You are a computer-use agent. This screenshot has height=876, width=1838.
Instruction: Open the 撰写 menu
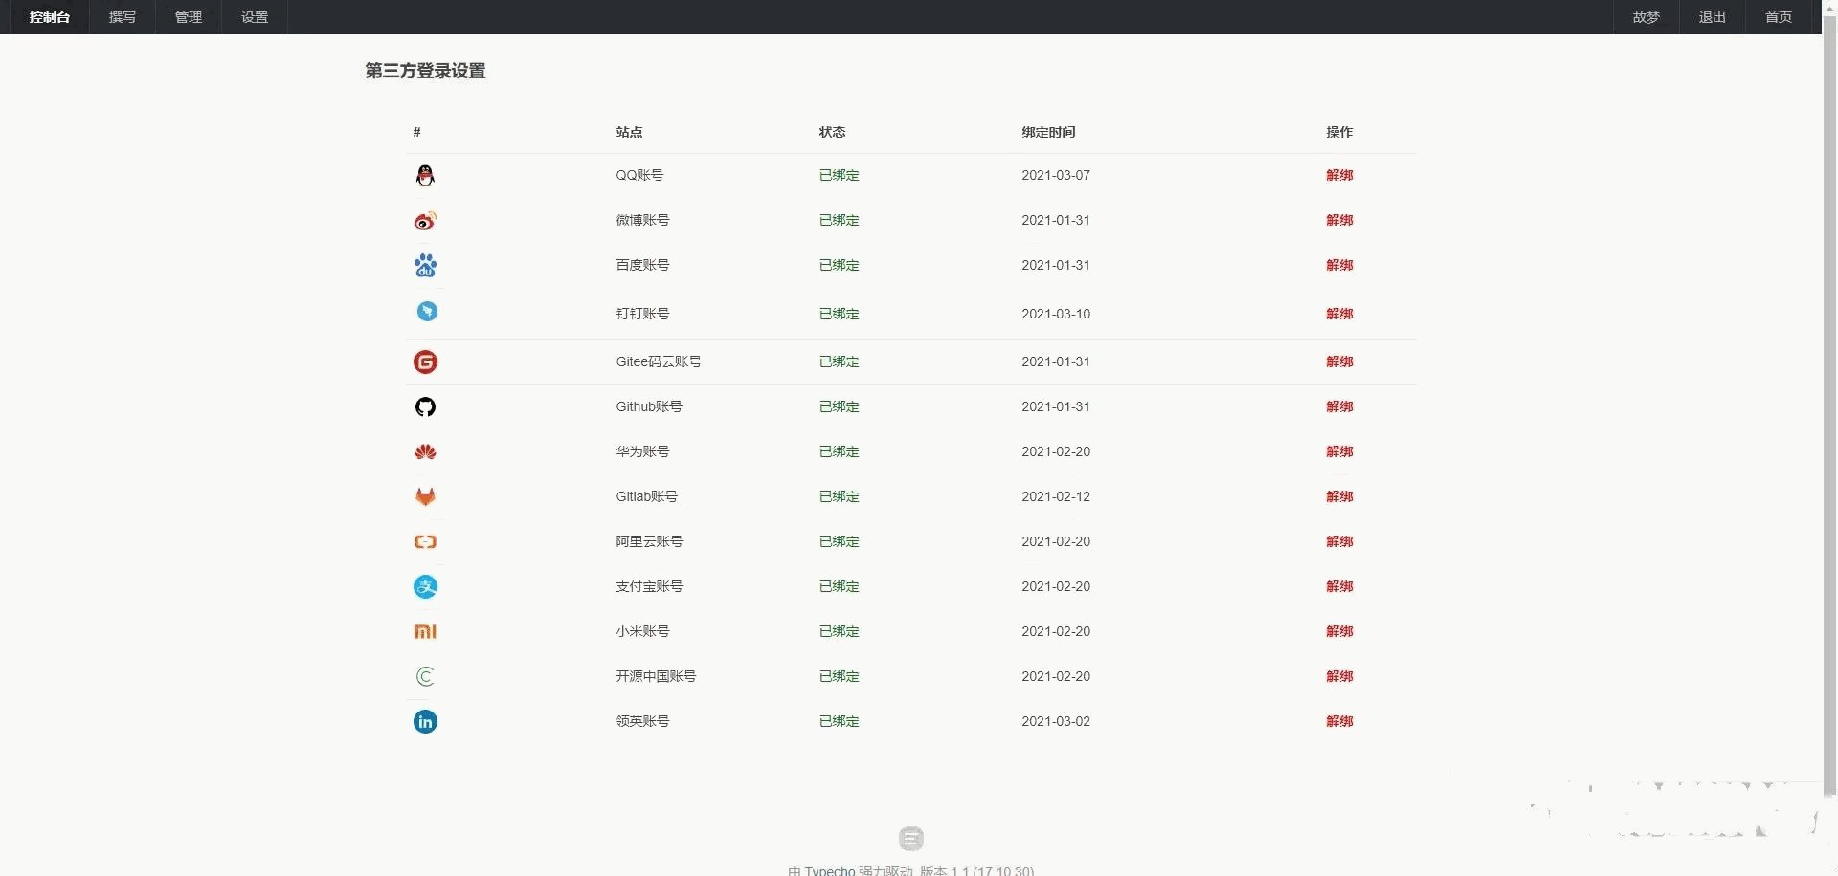[x=123, y=17]
